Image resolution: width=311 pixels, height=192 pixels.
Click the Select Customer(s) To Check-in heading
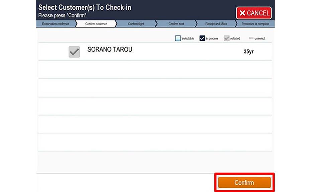coord(85,8)
